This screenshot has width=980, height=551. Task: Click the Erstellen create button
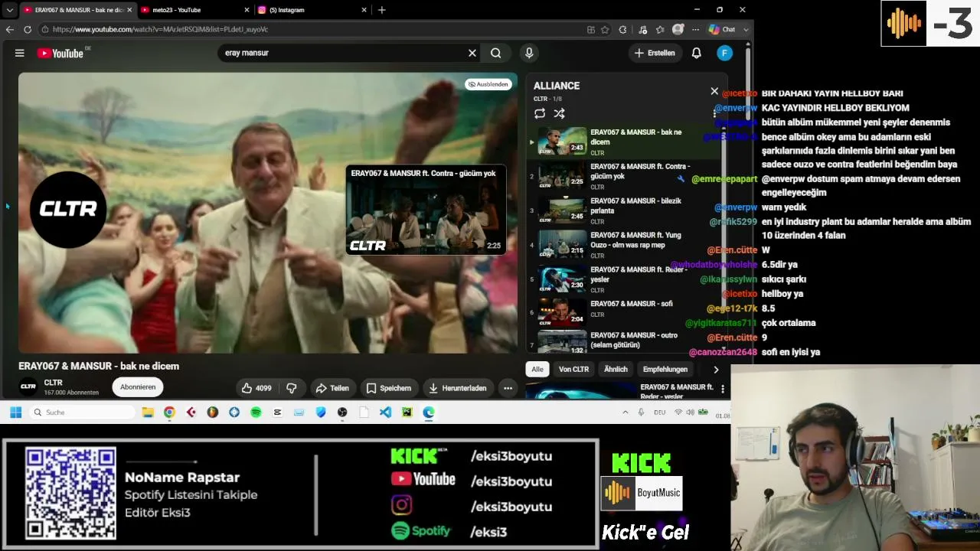[x=655, y=53]
